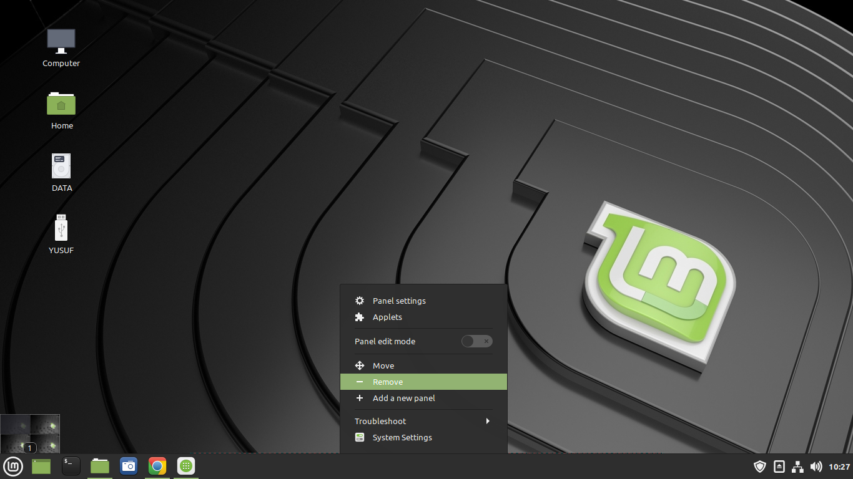This screenshot has width=853, height=479.
Task: Open the Linux Mint Menu
Action: click(x=13, y=467)
